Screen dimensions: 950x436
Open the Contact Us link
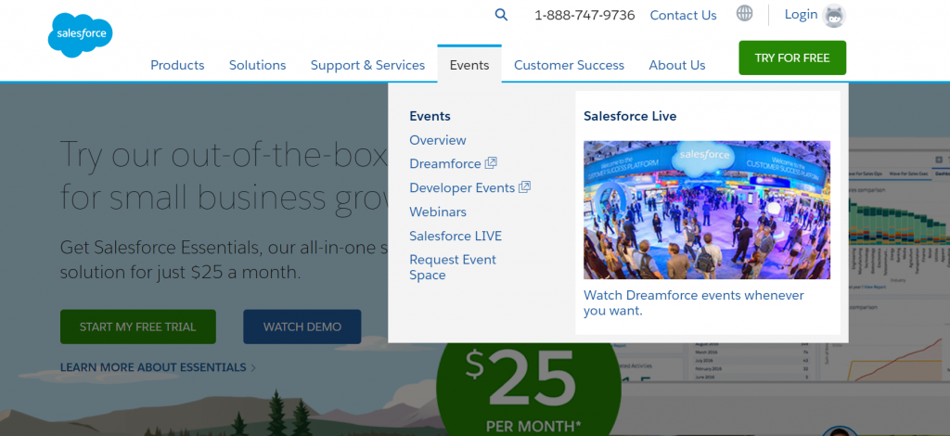(x=684, y=15)
